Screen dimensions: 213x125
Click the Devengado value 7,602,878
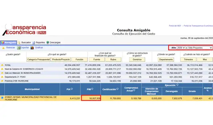coord(177,98)
